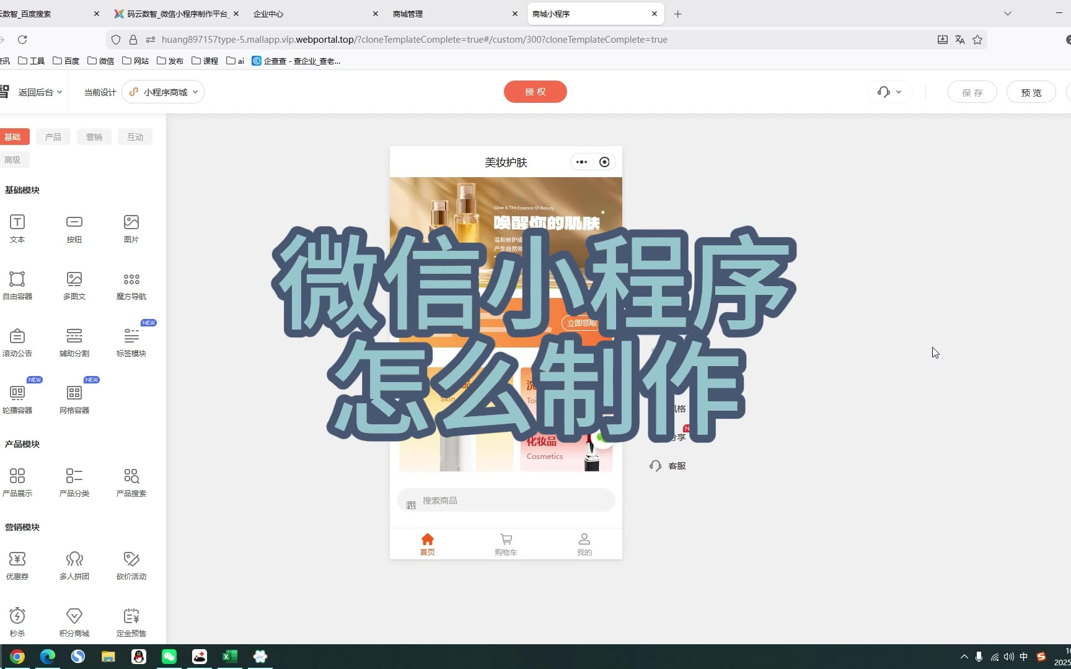The height and width of the screenshot is (669, 1071).
Task: Add the 产品展示 product display module
Action: click(17, 483)
